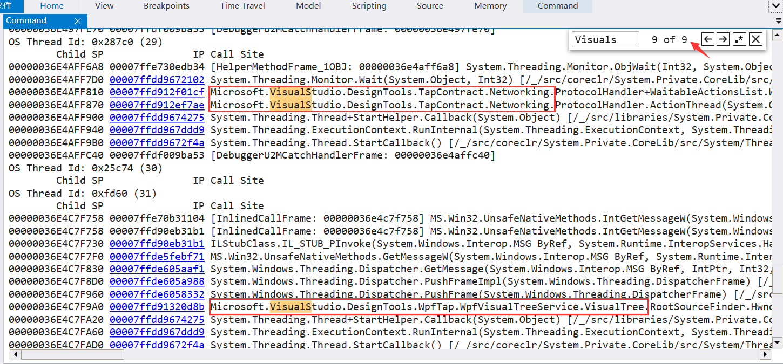Click stack address 00000036E4C7F730
The image size is (783, 364).
(56, 244)
